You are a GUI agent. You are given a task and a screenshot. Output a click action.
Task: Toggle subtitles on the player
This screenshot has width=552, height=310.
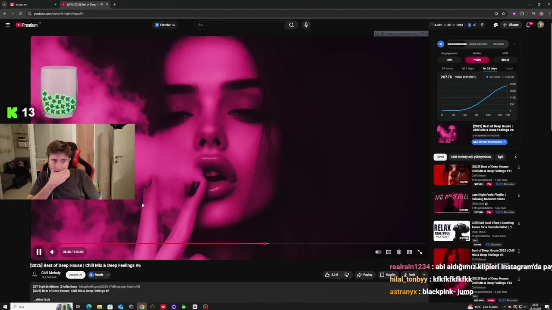tap(389, 252)
